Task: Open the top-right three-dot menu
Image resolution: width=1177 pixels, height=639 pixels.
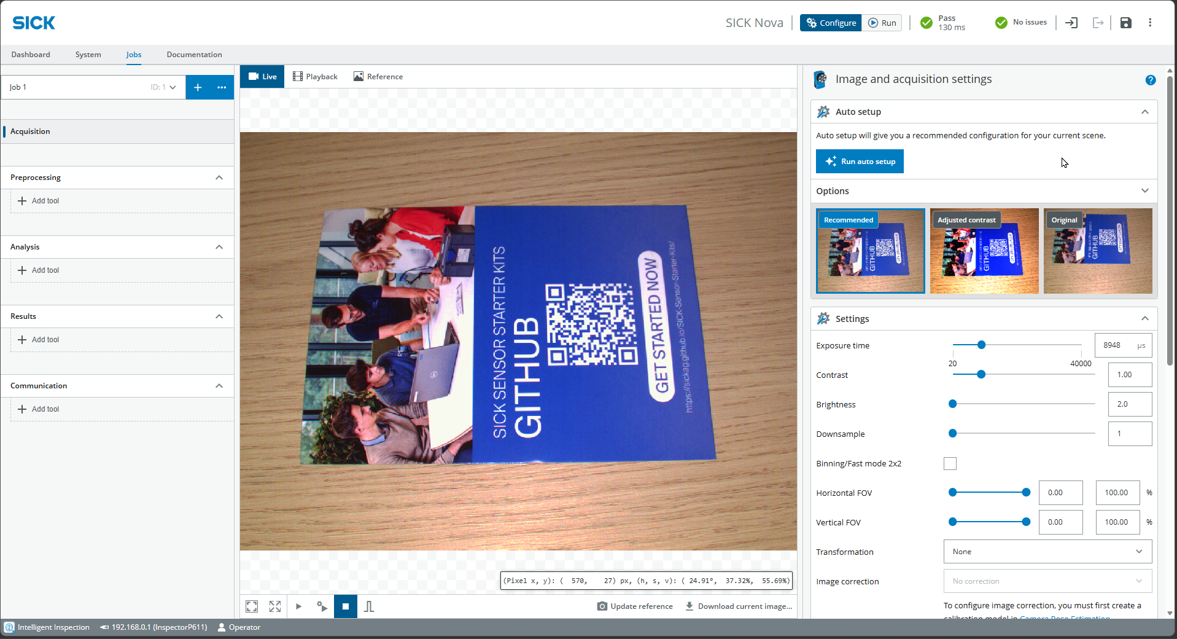Action: [x=1150, y=23]
